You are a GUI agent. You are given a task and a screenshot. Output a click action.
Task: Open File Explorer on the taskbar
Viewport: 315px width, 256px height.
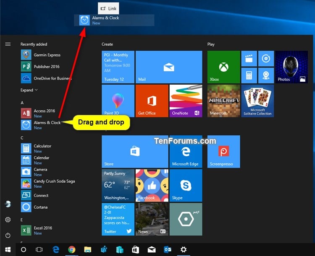click(88, 249)
